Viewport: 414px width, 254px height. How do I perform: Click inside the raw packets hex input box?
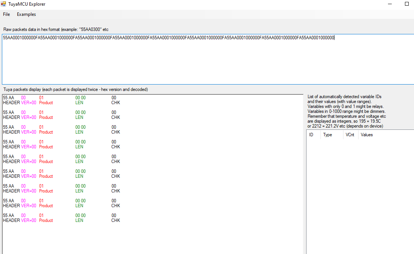[x=208, y=59]
